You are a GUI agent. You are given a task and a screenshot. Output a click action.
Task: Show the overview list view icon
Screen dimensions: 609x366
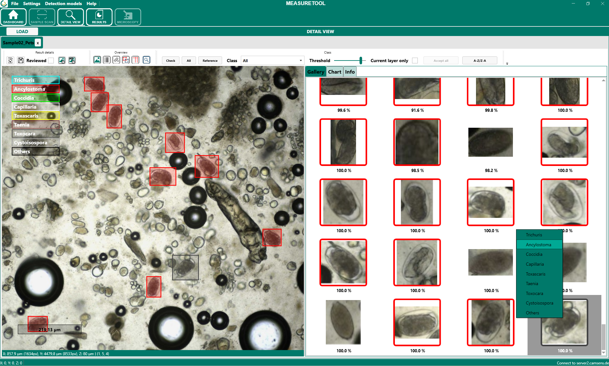point(107,60)
